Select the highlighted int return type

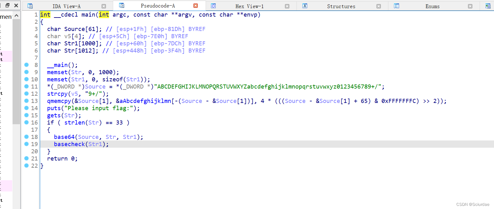click(45, 15)
